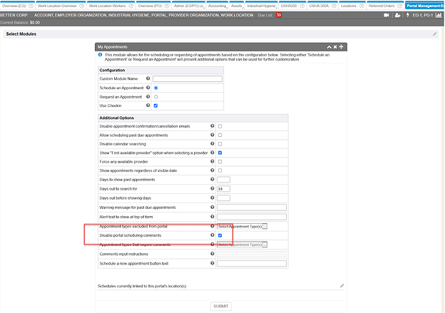Screen dimensions: 445x313
Task: Open Appointment types that require comments picker
Action: click(265, 245)
